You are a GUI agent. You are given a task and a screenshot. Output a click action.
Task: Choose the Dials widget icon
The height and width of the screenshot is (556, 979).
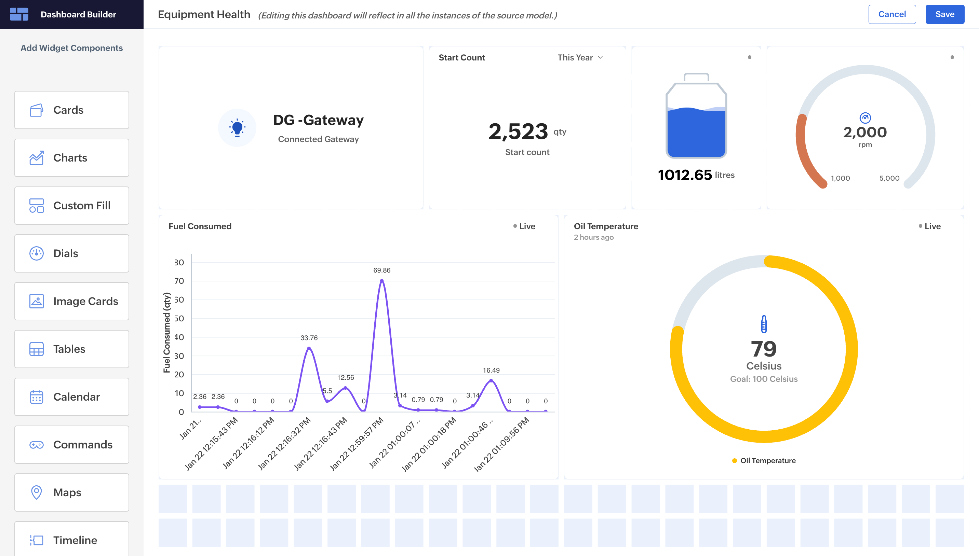pyautogui.click(x=37, y=253)
